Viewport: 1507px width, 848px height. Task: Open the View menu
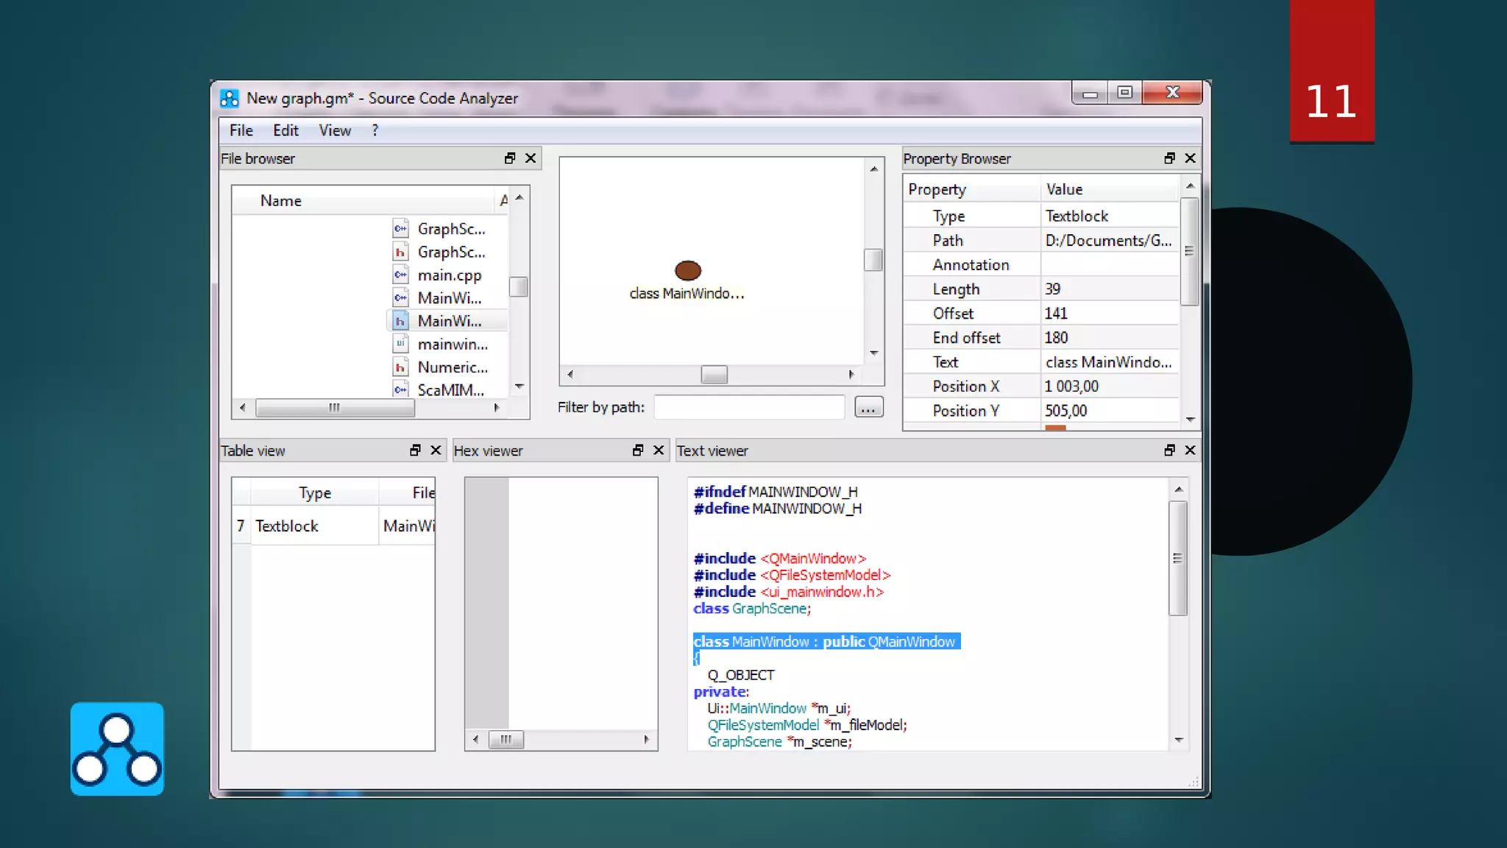click(x=334, y=130)
